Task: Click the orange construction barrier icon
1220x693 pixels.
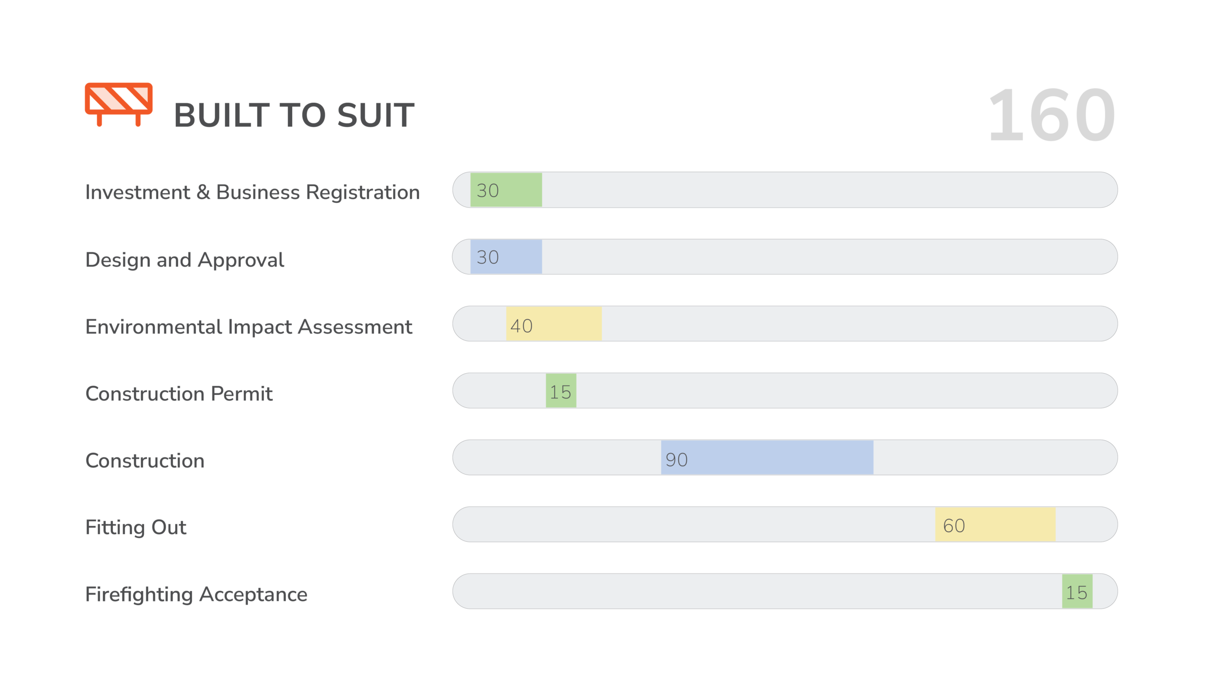Action: click(119, 104)
